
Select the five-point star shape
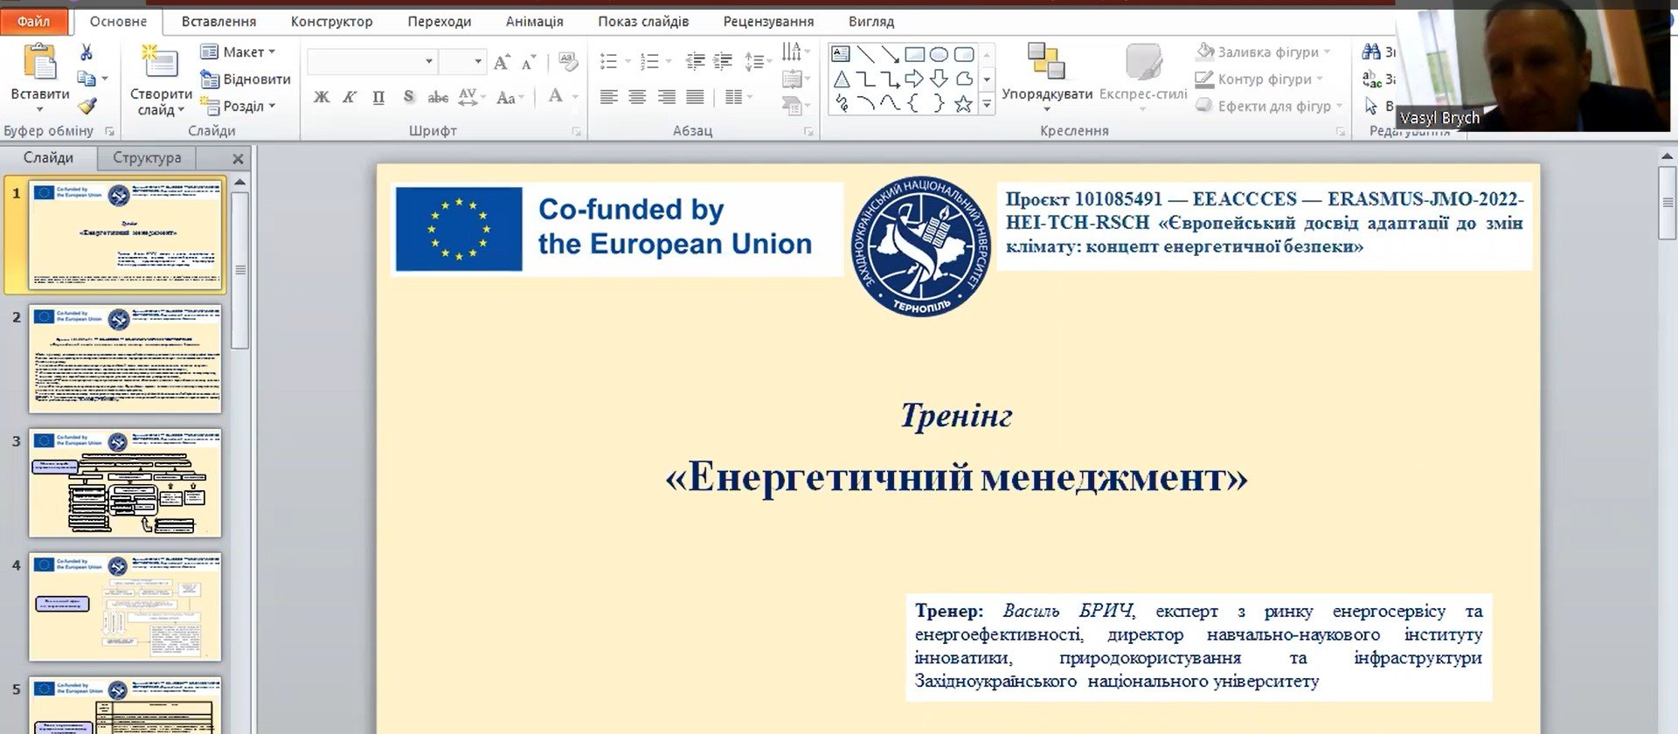[x=963, y=104]
